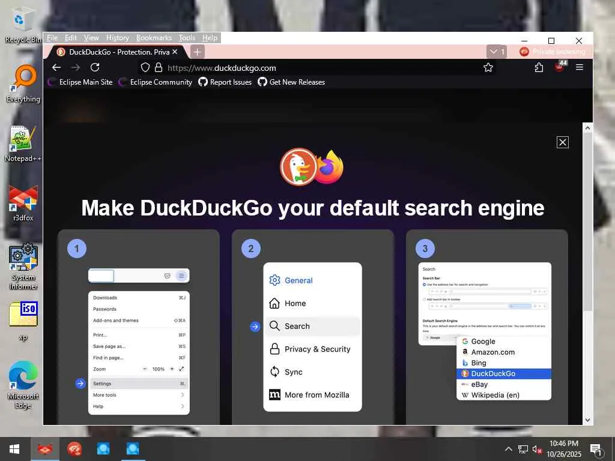Viewport: 615px width, 461px height.
Task: Open the View menu
Action: [91, 38]
